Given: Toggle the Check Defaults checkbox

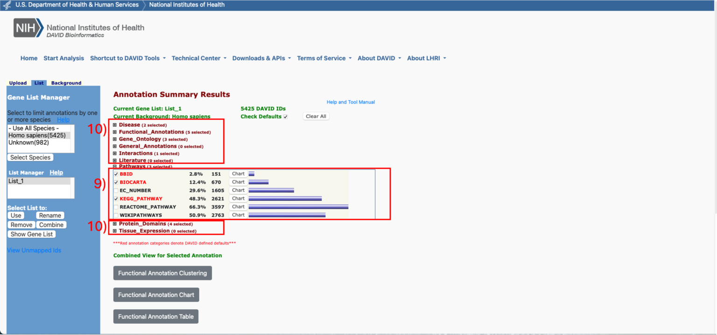Looking at the screenshot, I should tap(285, 117).
